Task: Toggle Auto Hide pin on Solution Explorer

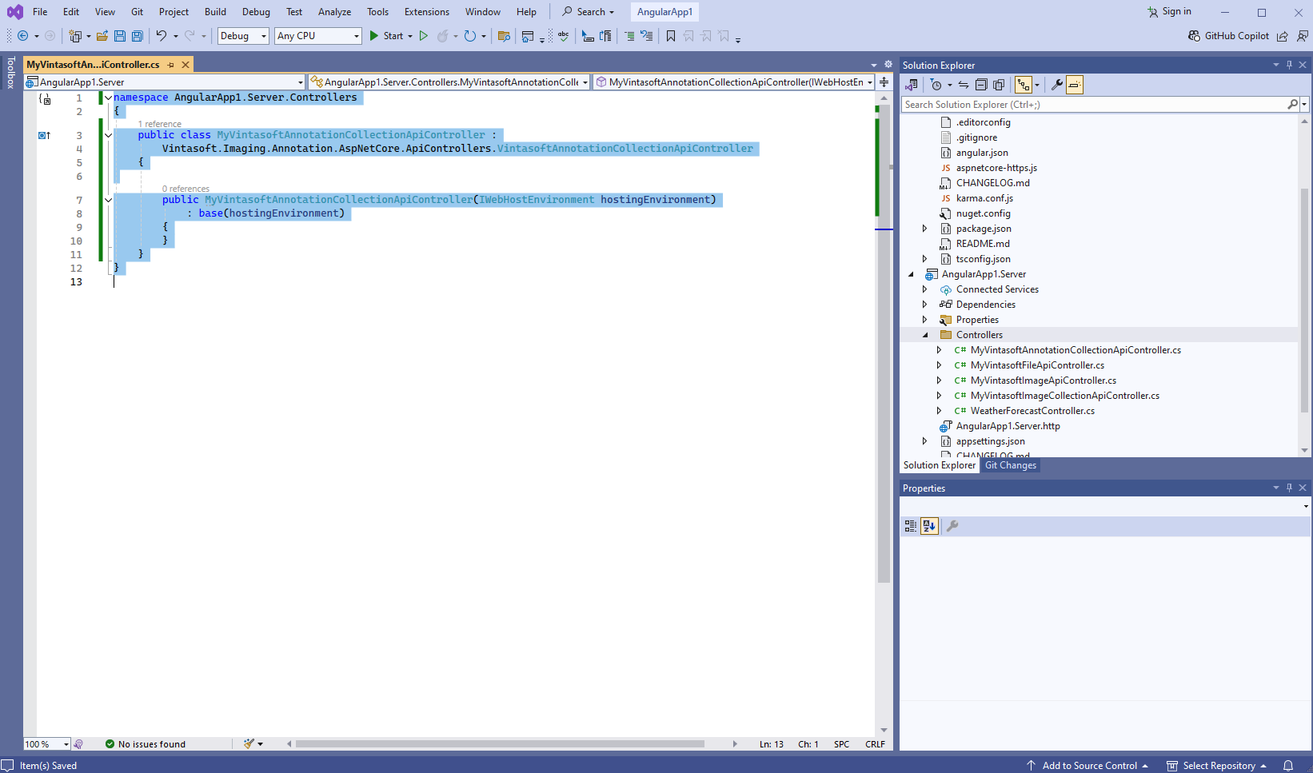Action: [1290, 65]
